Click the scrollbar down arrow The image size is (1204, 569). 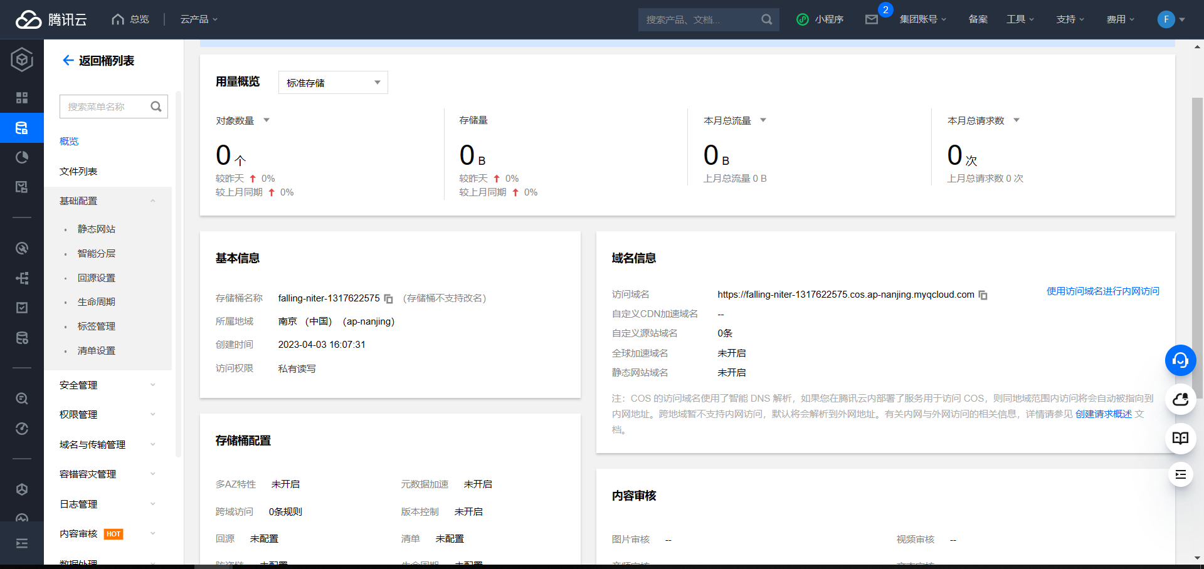[x=1198, y=558]
